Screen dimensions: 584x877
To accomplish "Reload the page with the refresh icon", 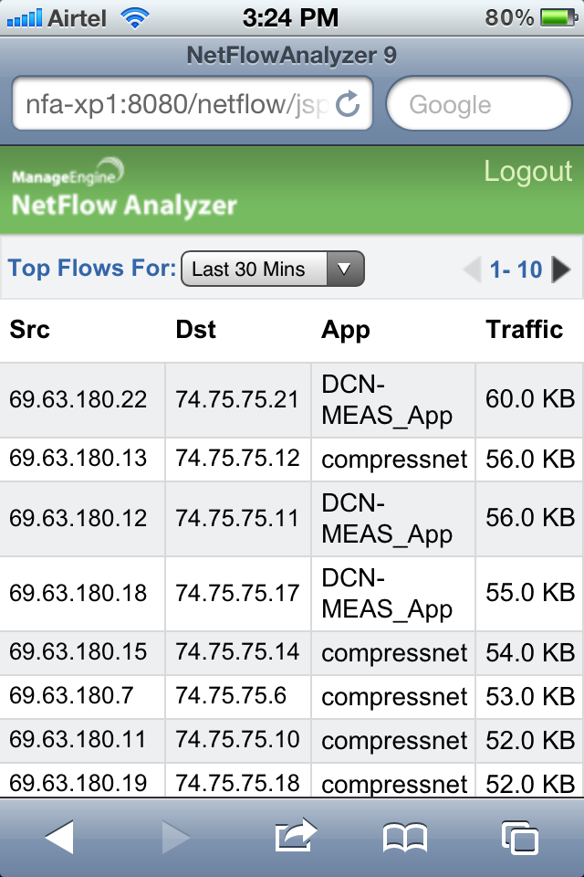I will point(348,104).
